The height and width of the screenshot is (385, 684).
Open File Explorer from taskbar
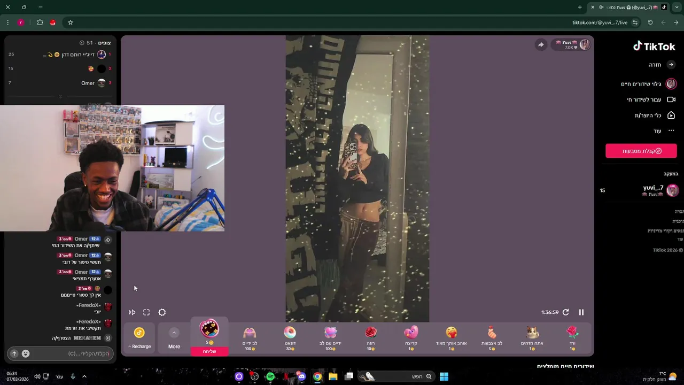point(333,376)
